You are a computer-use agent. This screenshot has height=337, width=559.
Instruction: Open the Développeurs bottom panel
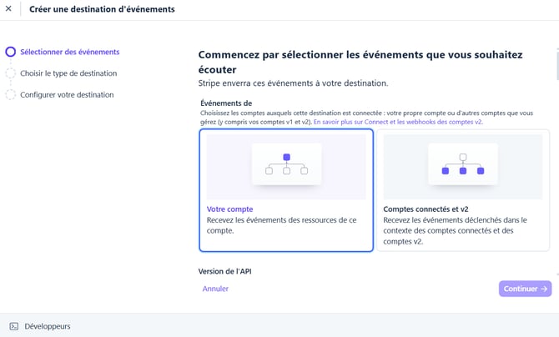[48, 326]
